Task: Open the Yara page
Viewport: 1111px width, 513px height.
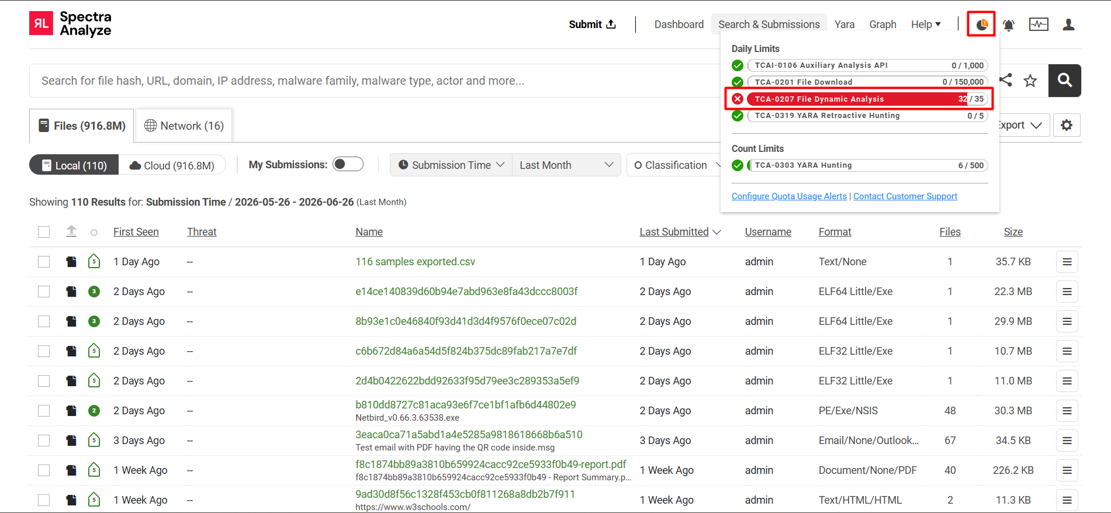Action: click(845, 25)
